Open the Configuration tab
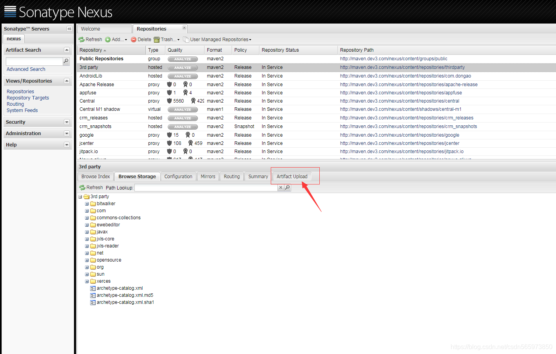556x354 pixels. pos(178,177)
